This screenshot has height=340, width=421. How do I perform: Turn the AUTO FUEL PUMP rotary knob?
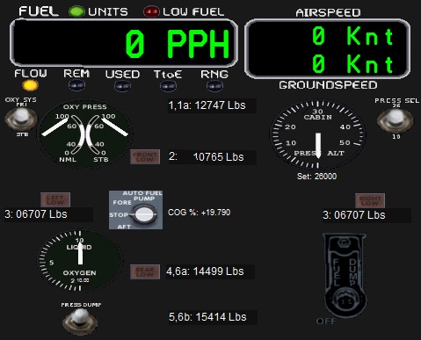tap(143, 214)
